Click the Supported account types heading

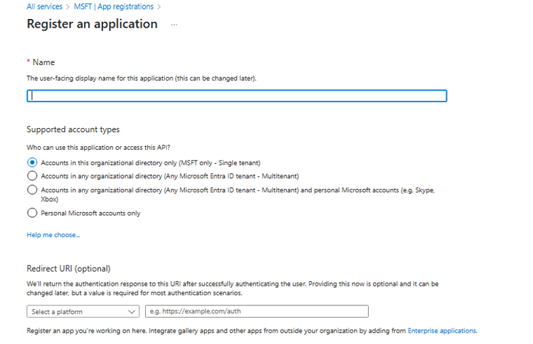pos(73,129)
